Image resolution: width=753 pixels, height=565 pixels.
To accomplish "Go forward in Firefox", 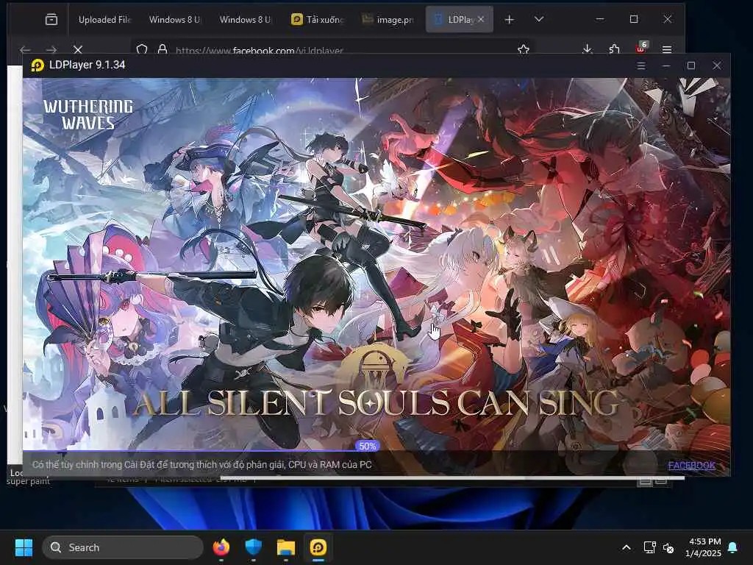I will 51,49.
